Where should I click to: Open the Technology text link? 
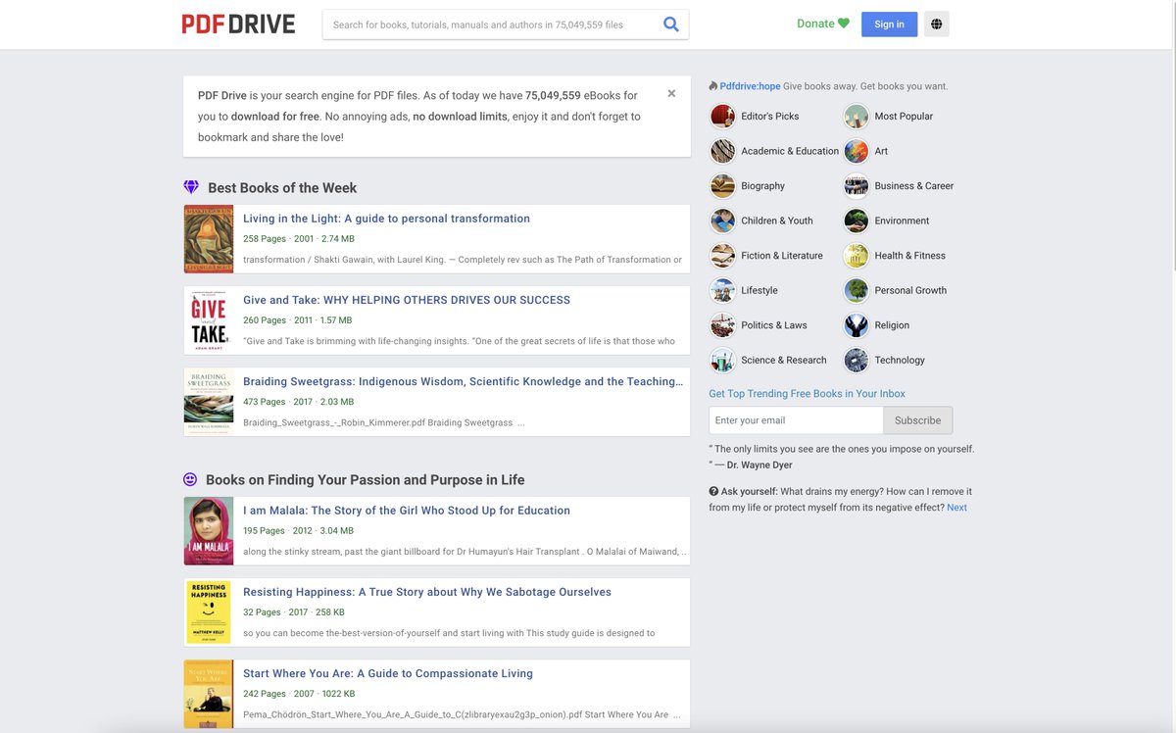900,360
